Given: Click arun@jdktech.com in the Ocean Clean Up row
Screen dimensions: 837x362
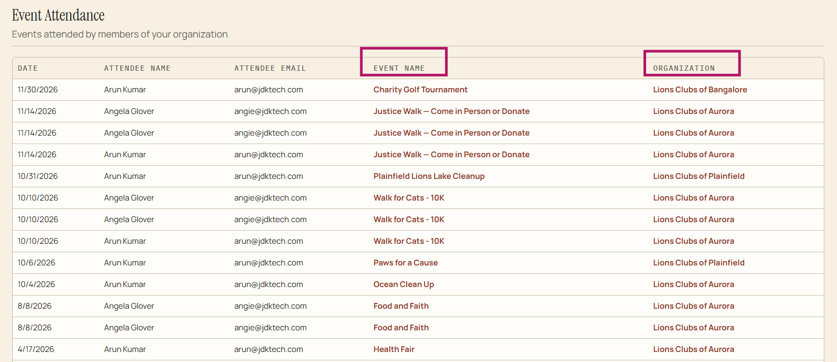Looking at the screenshot, I should tap(268, 284).
